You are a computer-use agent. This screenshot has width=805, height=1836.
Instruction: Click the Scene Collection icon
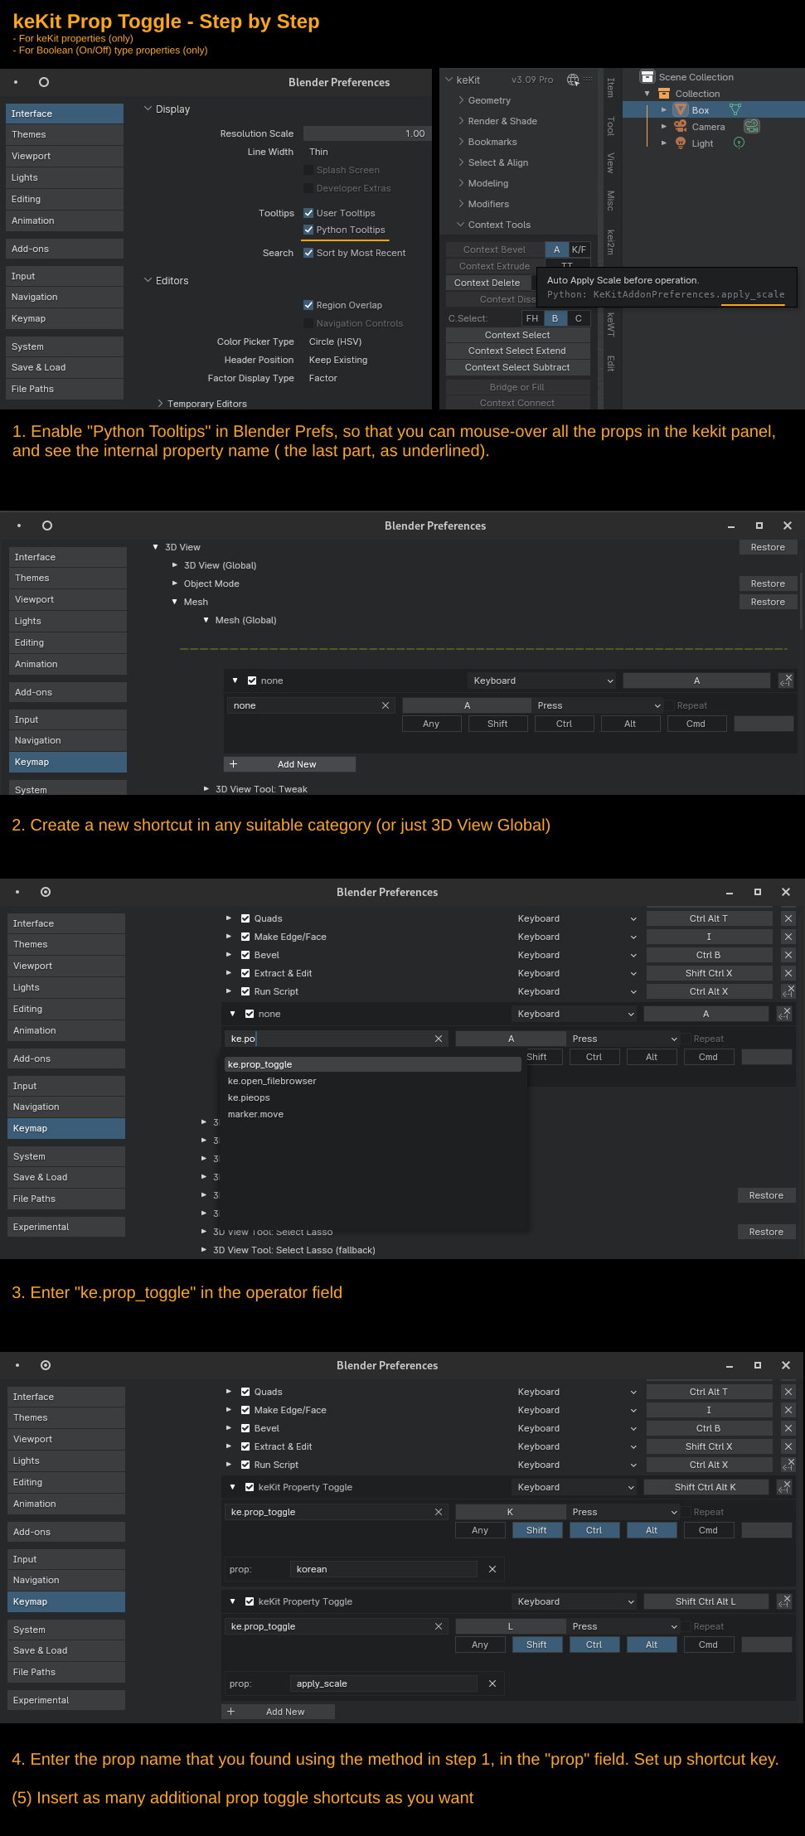(647, 77)
